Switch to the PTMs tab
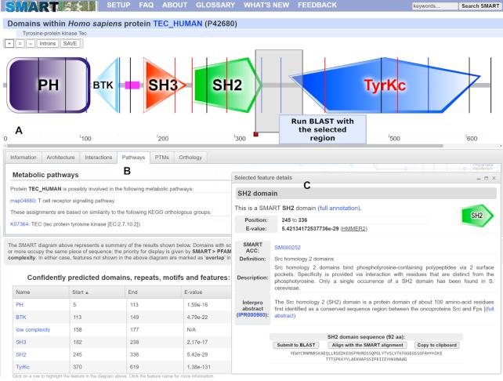This screenshot has height=381, width=503. [x=161, y=158]
